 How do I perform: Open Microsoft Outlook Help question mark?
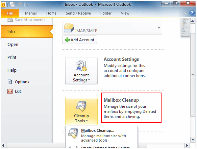192,13
